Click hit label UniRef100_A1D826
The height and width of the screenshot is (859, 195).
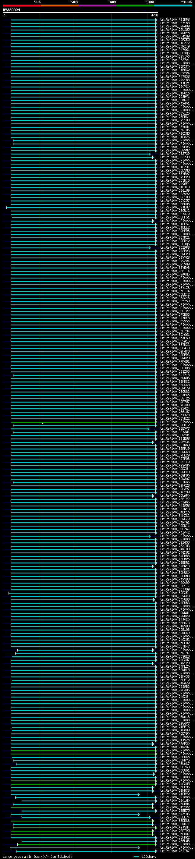coord(175,137)
